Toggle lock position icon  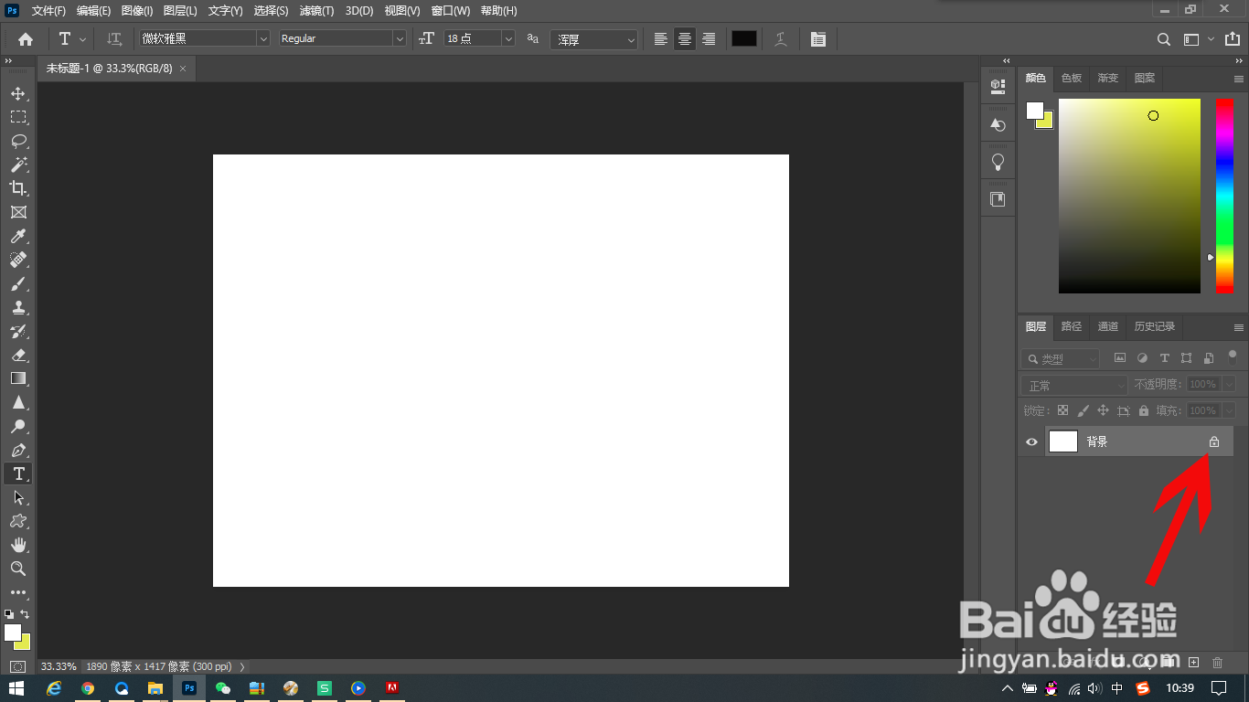(x=1104, y=410)
